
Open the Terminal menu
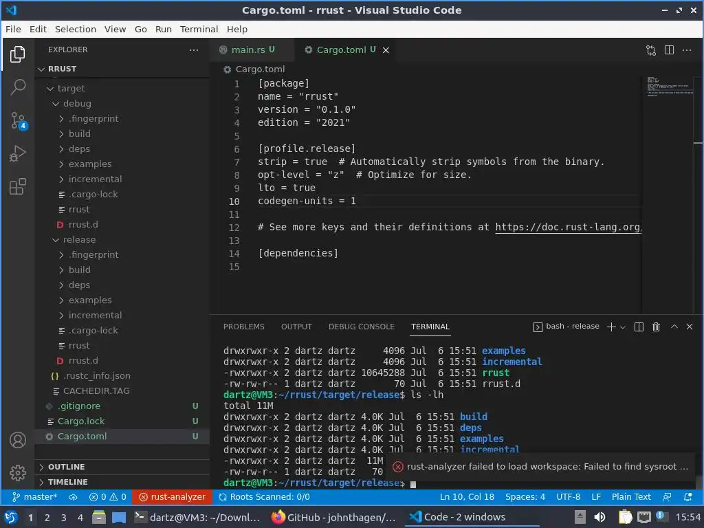tap(199, 29)
